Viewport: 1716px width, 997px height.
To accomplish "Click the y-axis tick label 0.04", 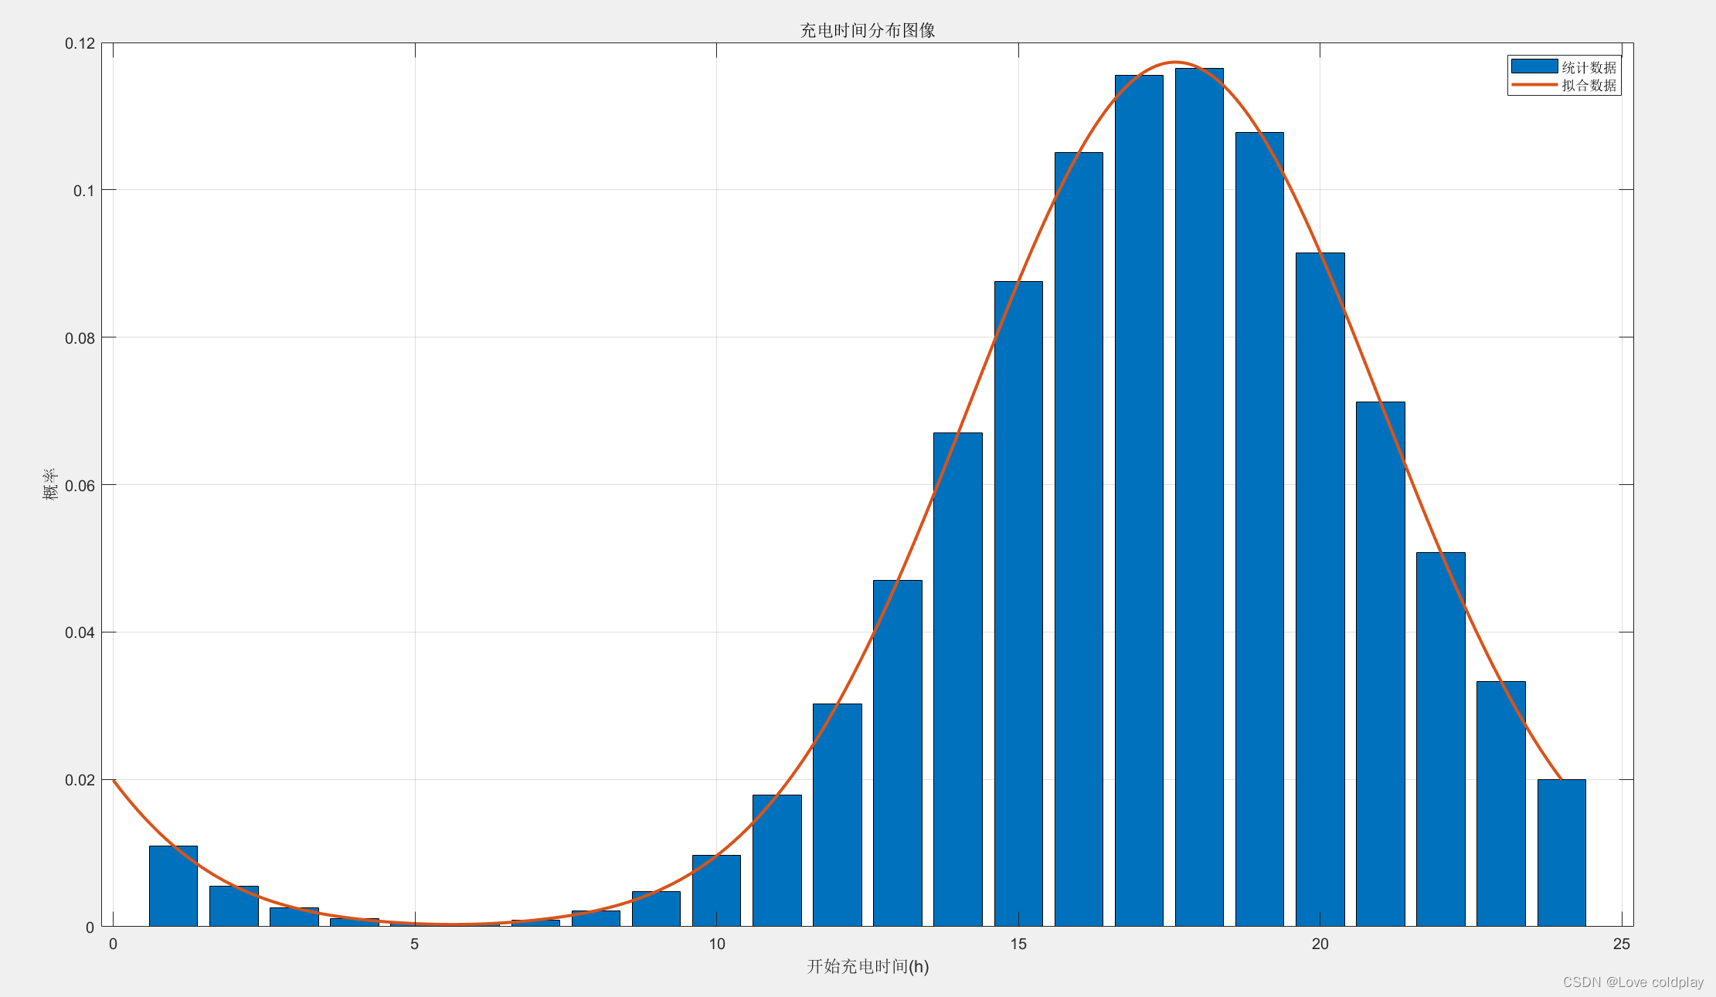I will [x=80, y=632].
